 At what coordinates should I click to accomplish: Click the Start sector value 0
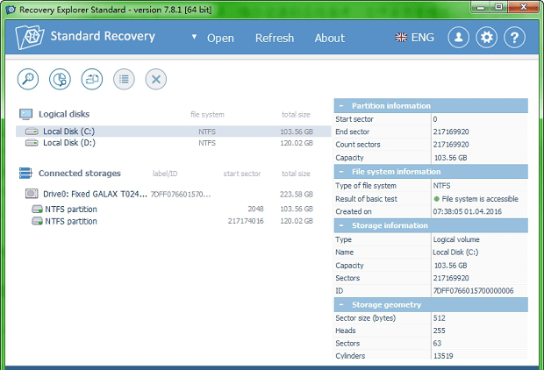[435, 119]
